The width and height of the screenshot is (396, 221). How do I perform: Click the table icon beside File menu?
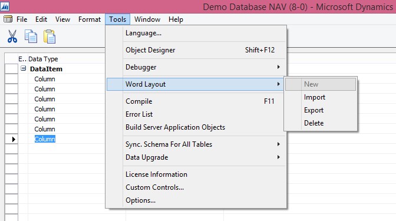pos(8,19)
